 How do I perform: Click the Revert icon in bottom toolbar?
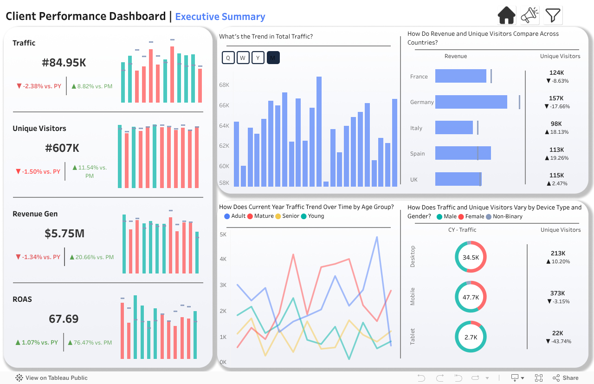point(458,377)
